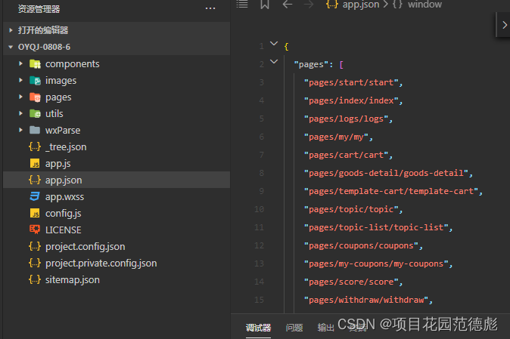Click the "pages/my-coupons/my-coupons" string
The width and height of the screenshot is (510, 339).
coord(376,263)
